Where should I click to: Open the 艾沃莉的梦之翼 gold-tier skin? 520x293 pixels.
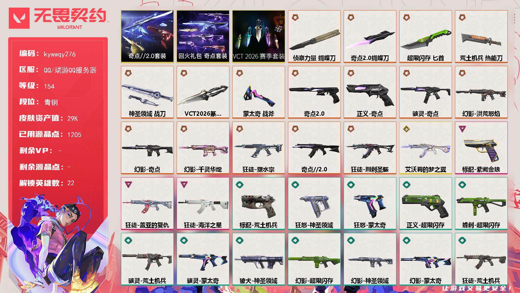point(425,148)
